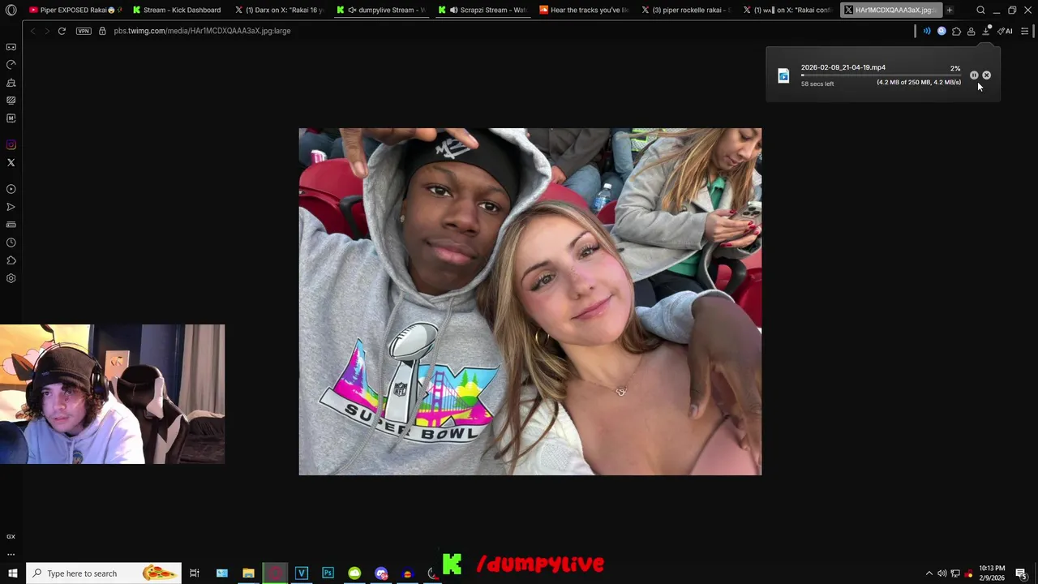1038x584 pixels.
Task: Open the Windows Start menu
Action: [x=12, y=573]
